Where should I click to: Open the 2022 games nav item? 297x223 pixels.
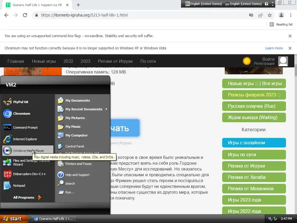(68, 61)
